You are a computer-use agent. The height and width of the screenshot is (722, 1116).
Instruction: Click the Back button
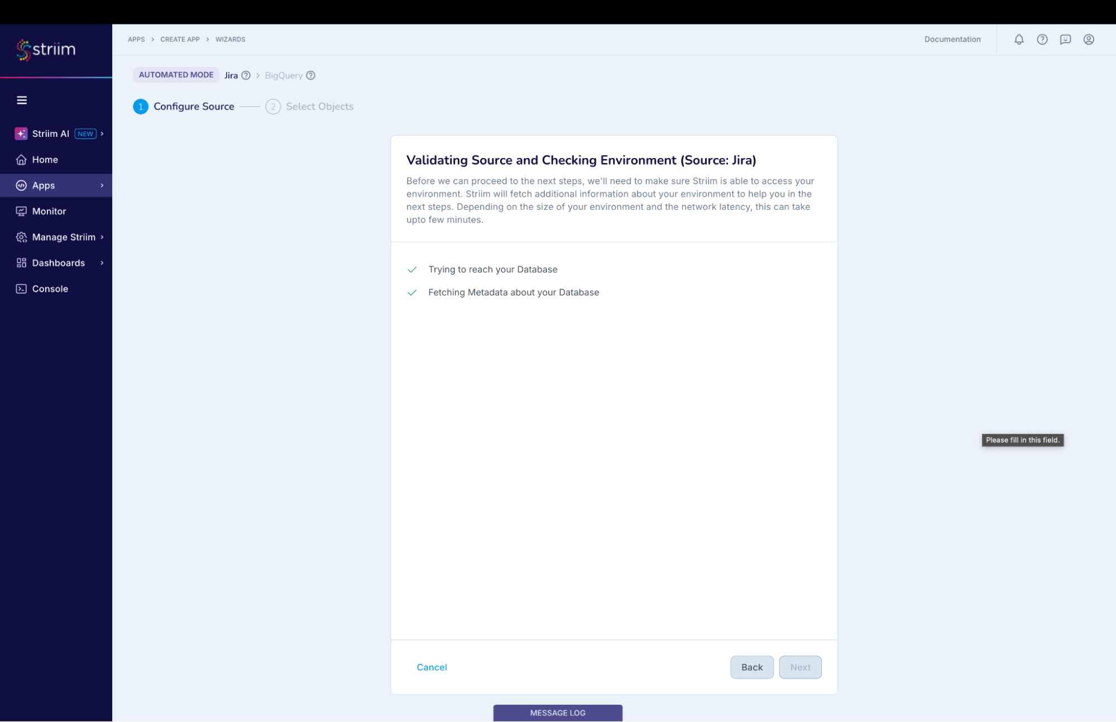click(752, 667)
